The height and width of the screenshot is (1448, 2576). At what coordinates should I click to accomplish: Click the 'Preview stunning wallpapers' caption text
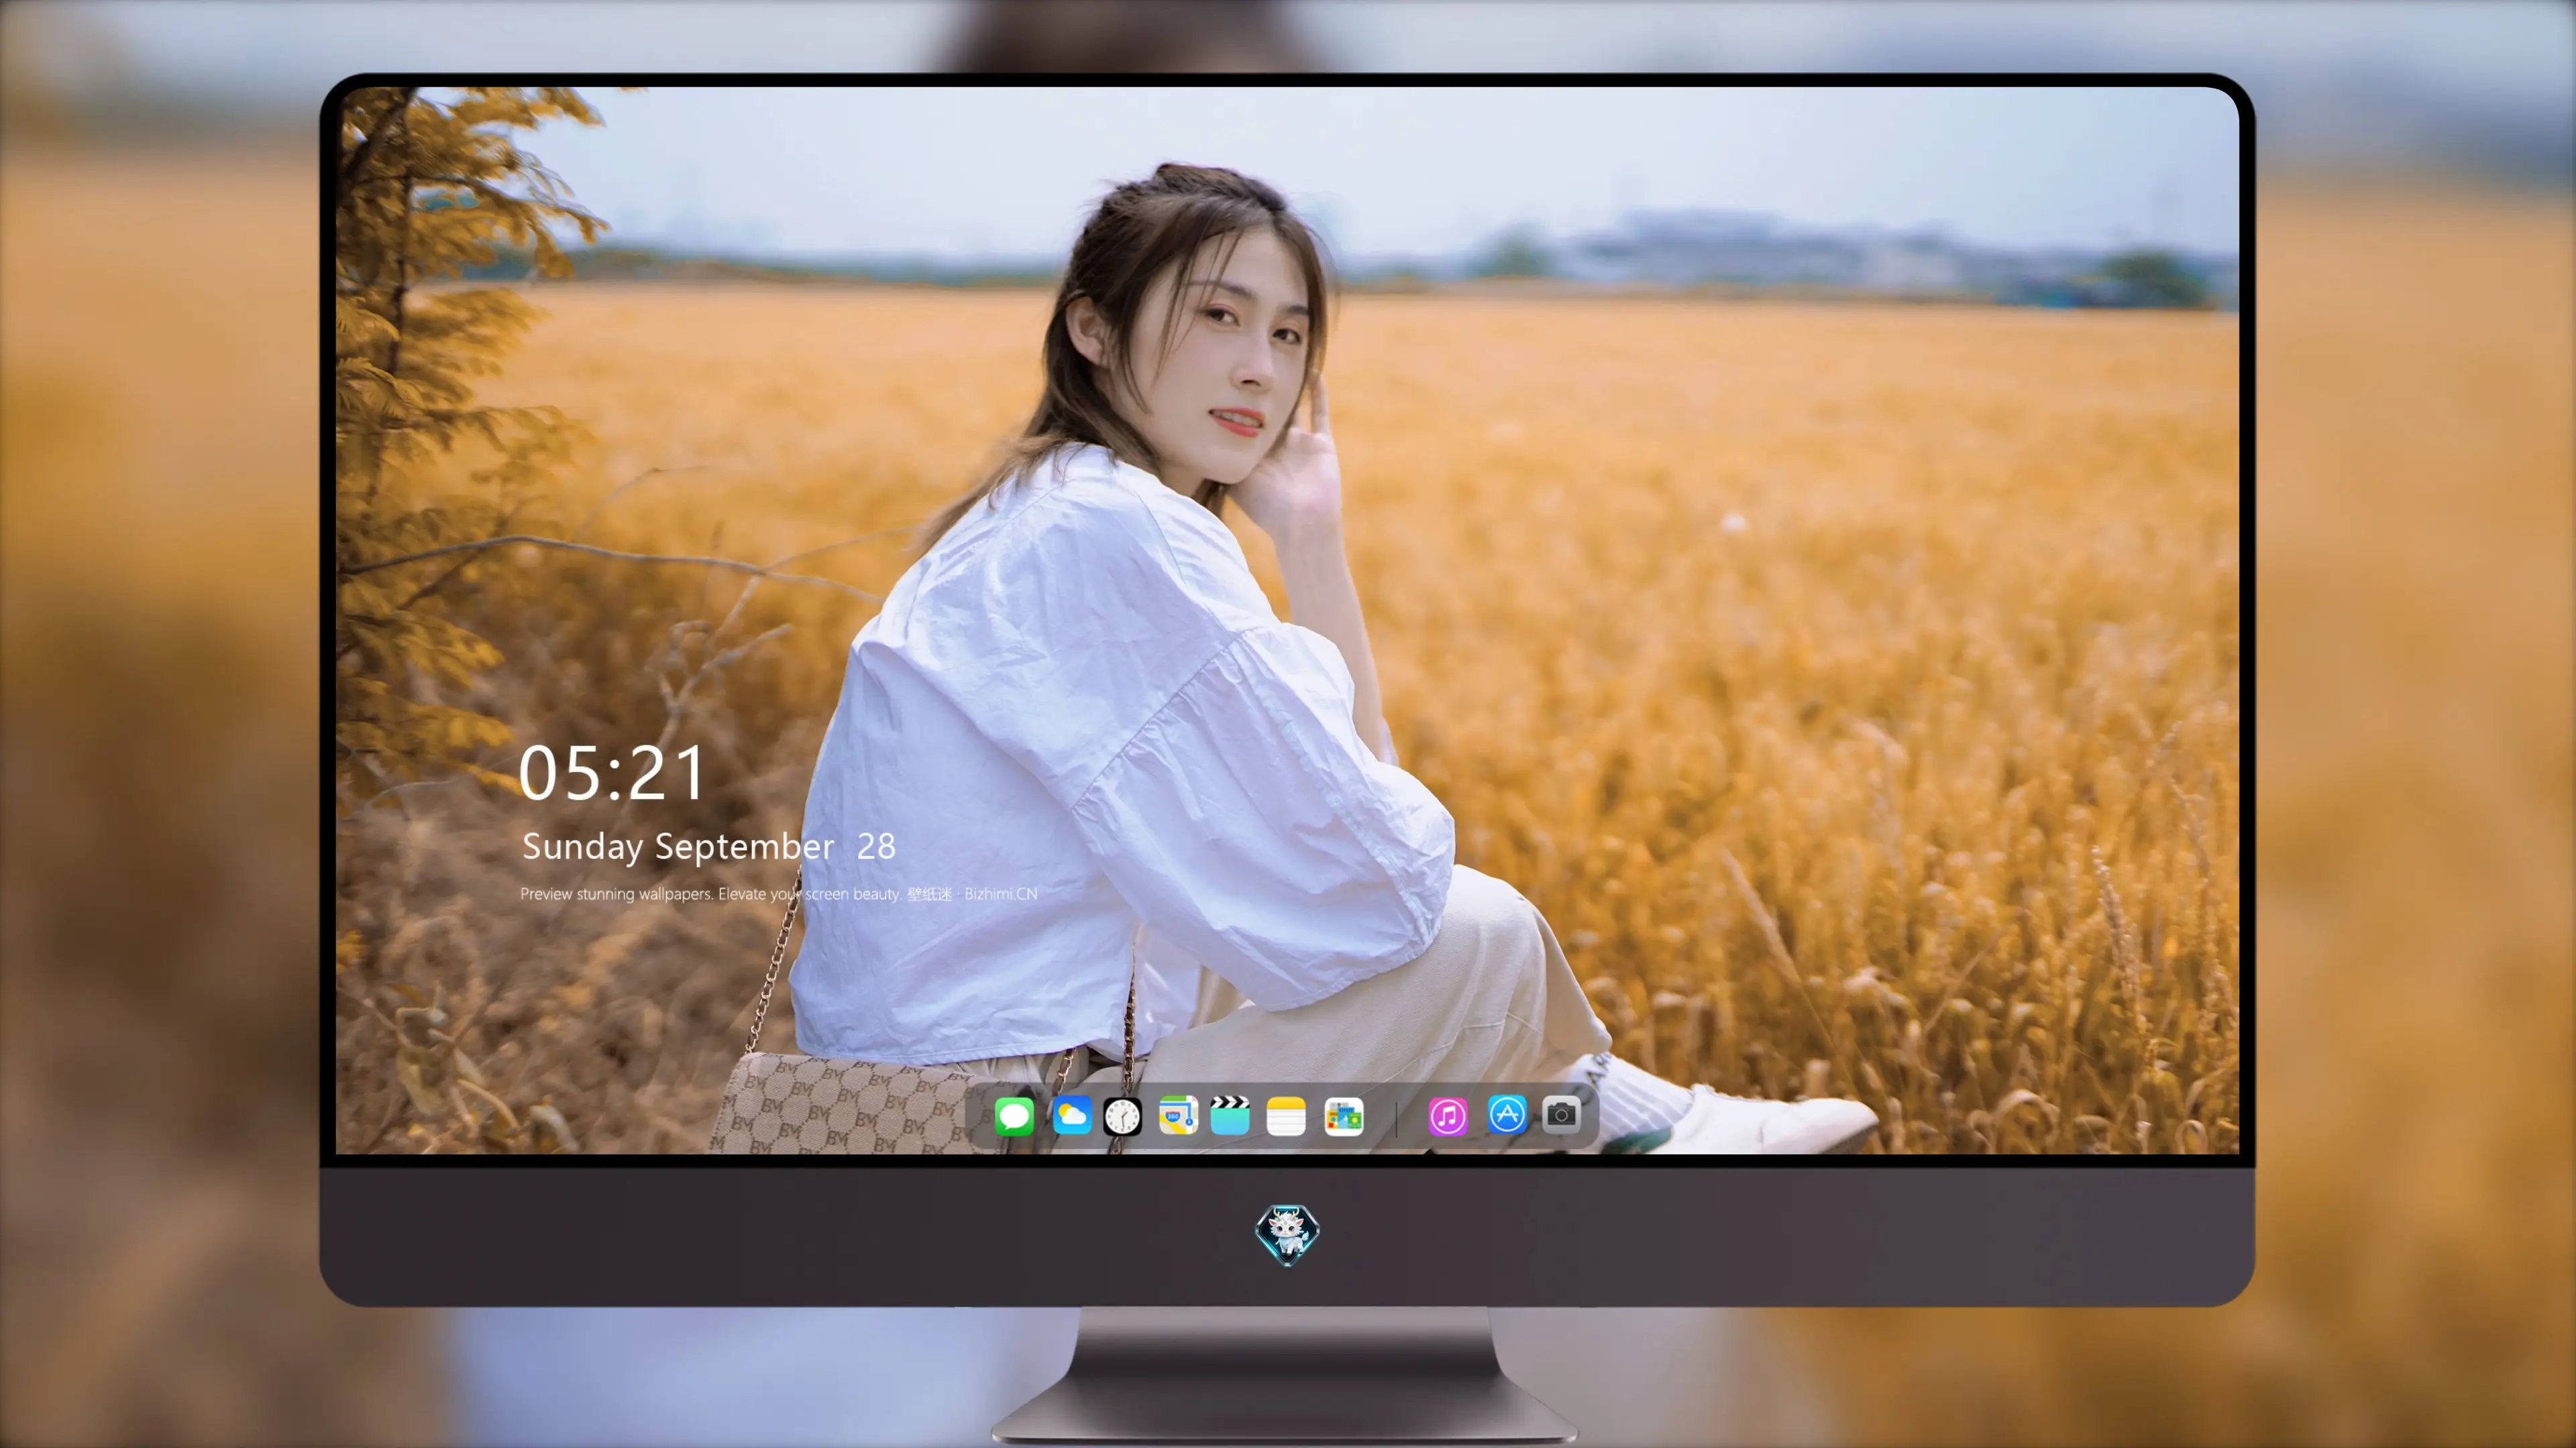[x=778, y=894]
